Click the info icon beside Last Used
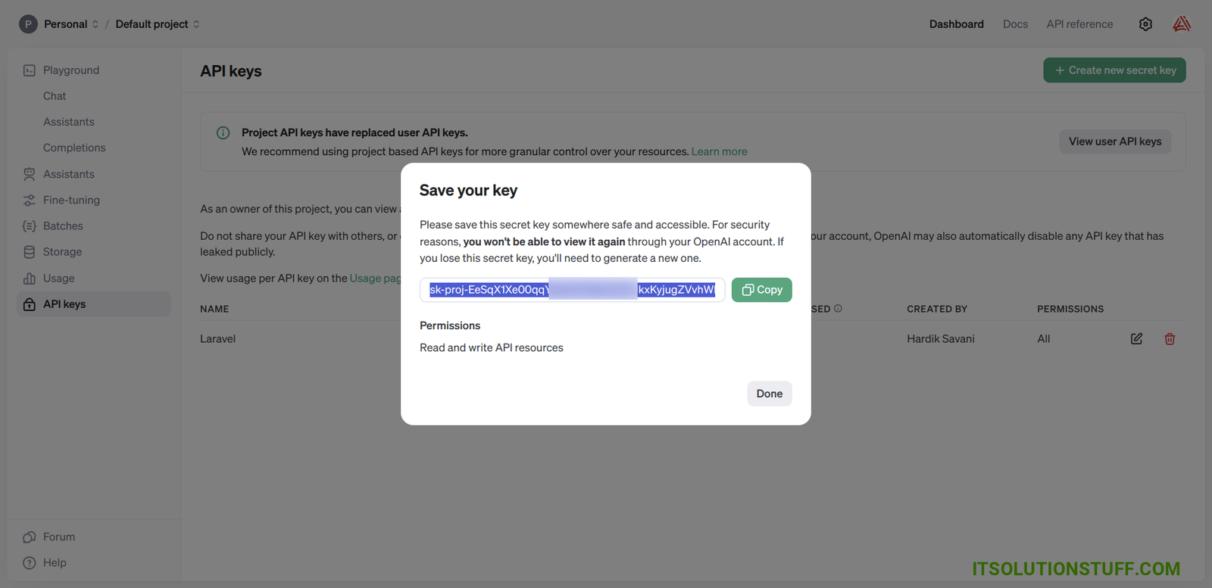The width and height of the screenshot is (1212, 588). point(838,309)
